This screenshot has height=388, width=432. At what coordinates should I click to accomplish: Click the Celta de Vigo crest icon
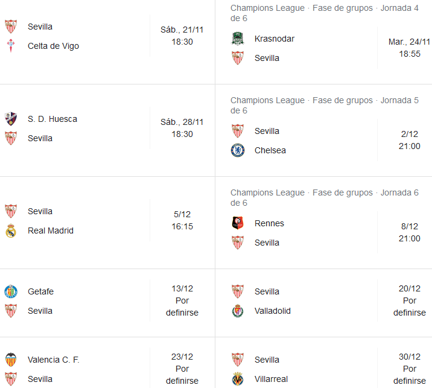pos(11,46)
